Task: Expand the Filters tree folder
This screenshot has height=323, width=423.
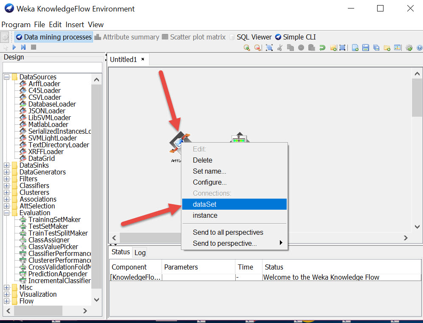Action: tap(7, 179)
